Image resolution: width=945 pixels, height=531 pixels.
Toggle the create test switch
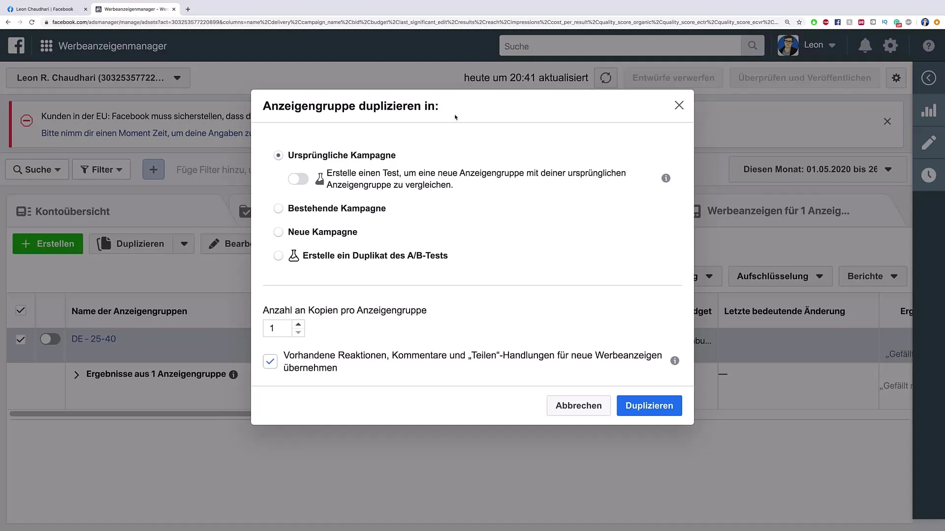click(298, 179)
